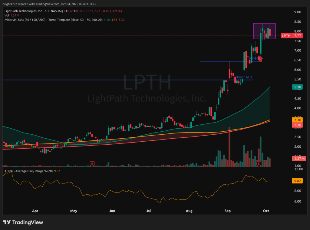The height and width of the screenshot is (230, 310).
Task: Click the Jul label on time axis
Action: [149, 210]
